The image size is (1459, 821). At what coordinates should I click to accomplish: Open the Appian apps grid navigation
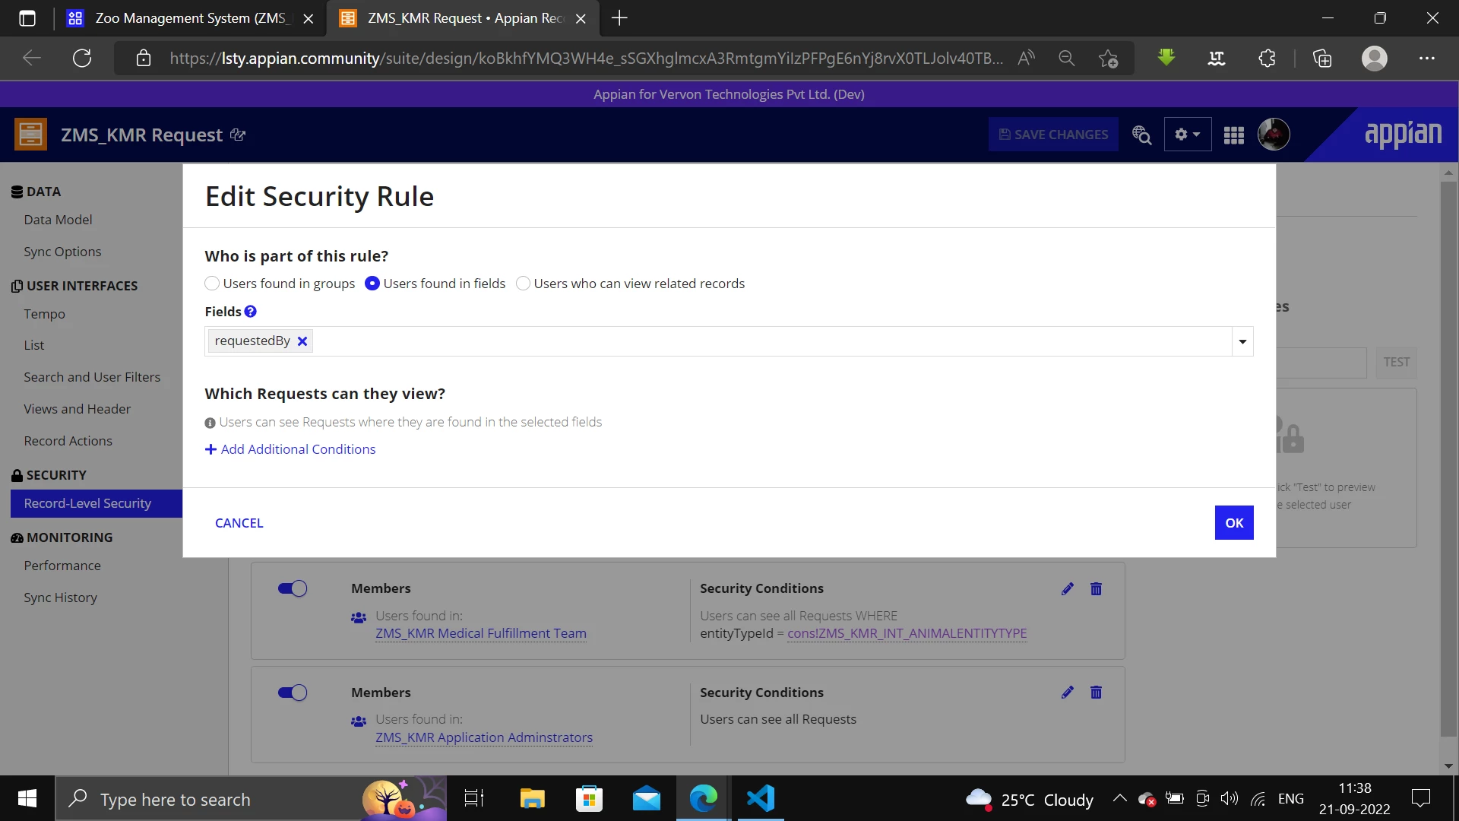(x=1234, y=135)
